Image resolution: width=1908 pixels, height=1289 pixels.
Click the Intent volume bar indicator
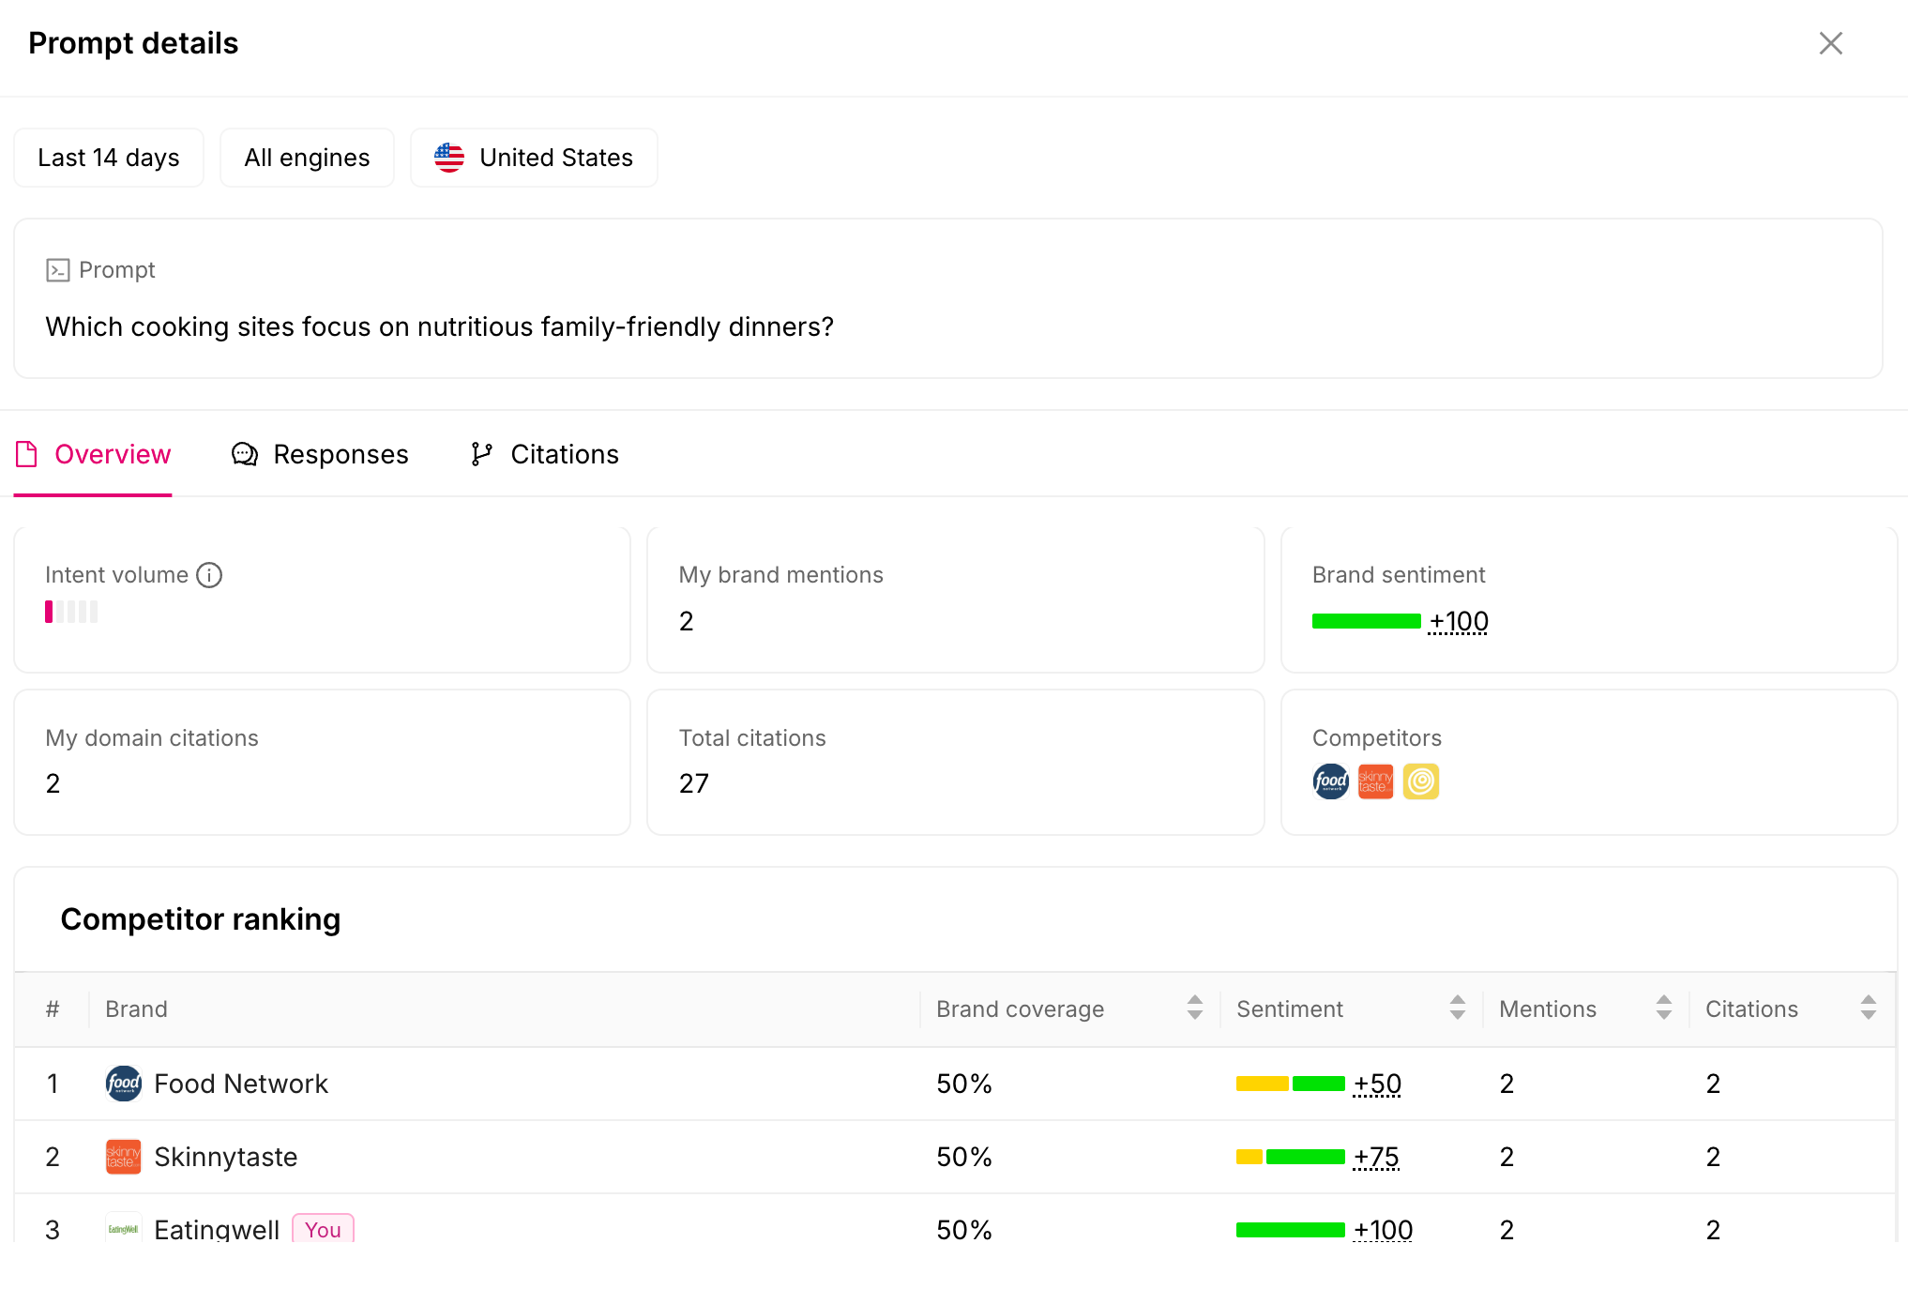point(71,612)
